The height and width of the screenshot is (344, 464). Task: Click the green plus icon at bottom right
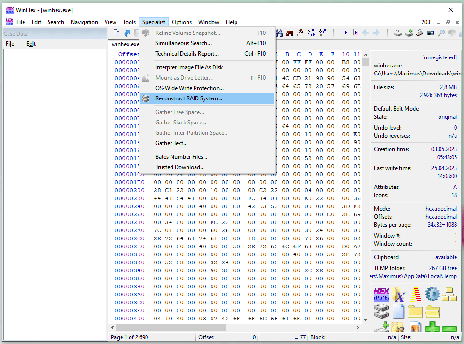pyautogui.click(x=432, y=328)
